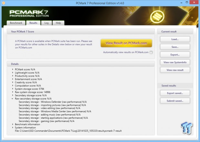Select 'Secondary storage - importing pictures' row
This screenshot has height=142, width=200.
(52, 105)
